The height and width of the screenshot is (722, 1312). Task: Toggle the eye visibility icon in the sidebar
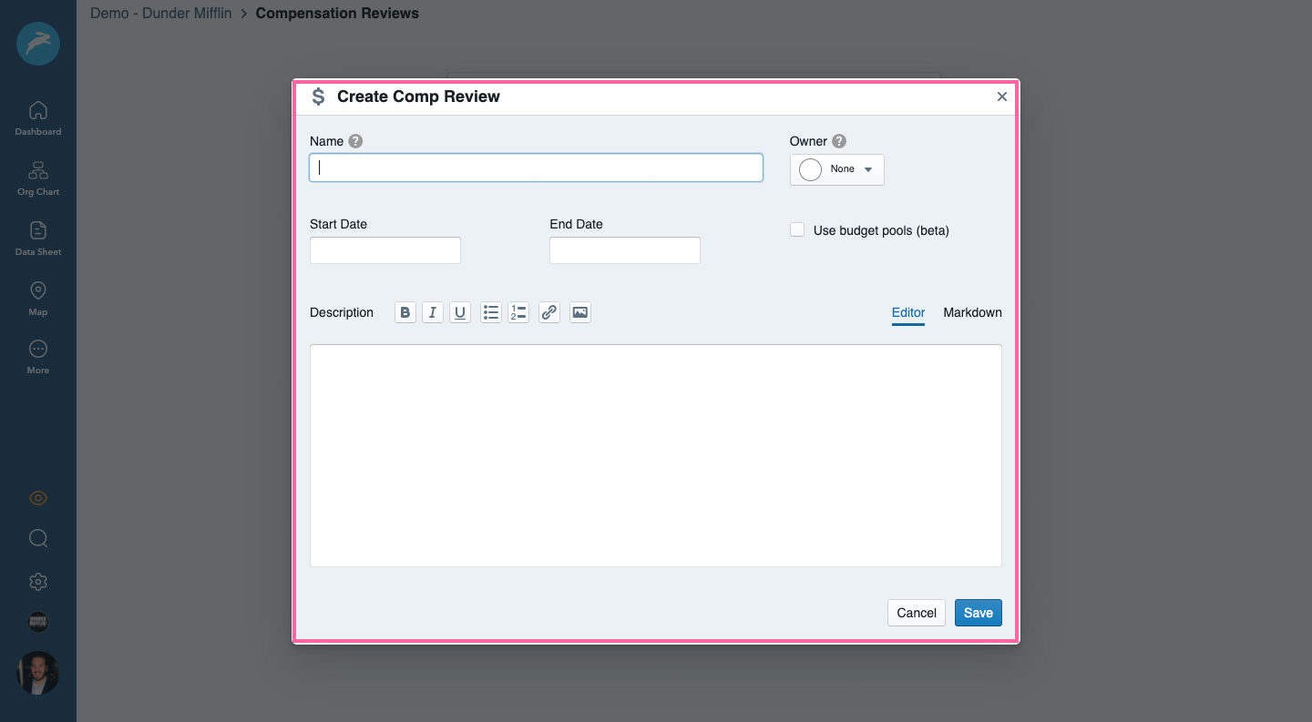pyautogui.click(x=38, y=498)
